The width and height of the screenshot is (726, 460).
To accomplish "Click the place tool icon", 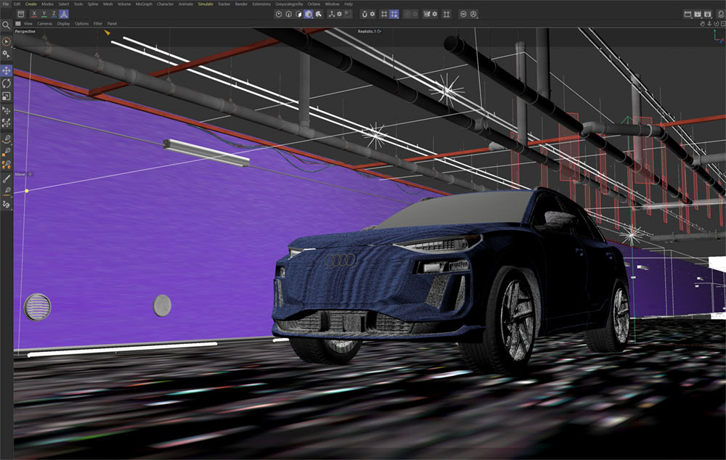I will [x=6, y=110].
